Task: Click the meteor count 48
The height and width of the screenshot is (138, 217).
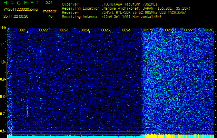Action: pos(50,16)
